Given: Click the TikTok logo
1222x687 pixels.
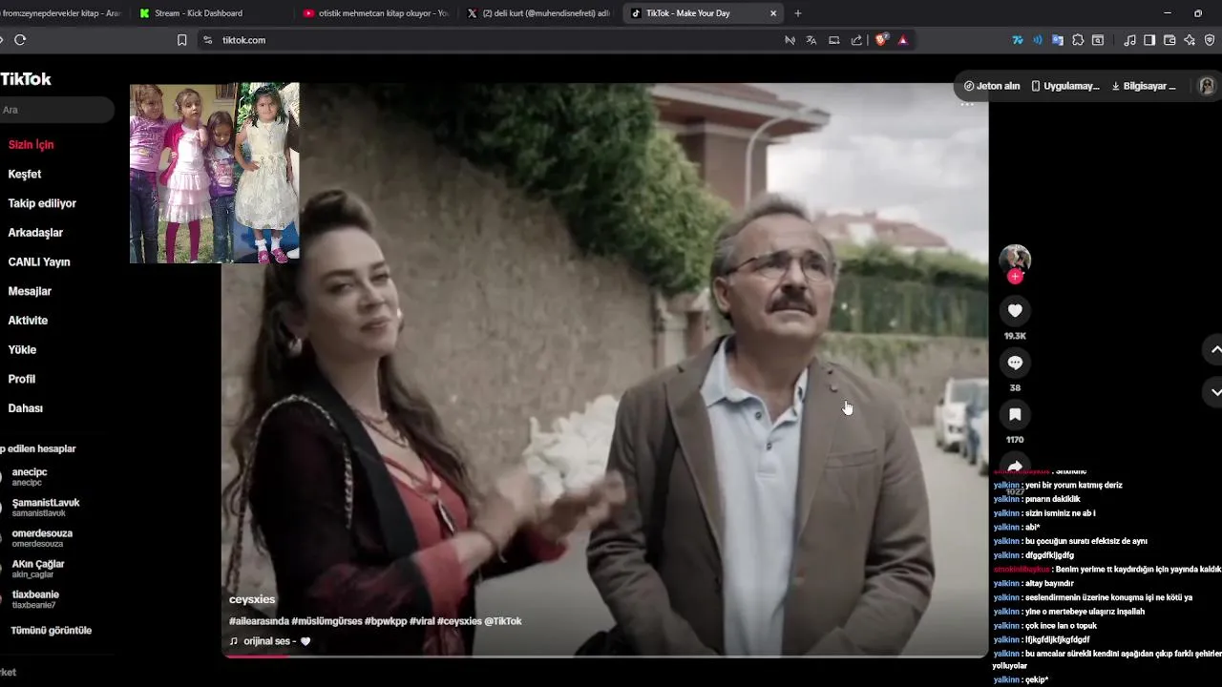Looking at the screenshot, I should 26,79.
